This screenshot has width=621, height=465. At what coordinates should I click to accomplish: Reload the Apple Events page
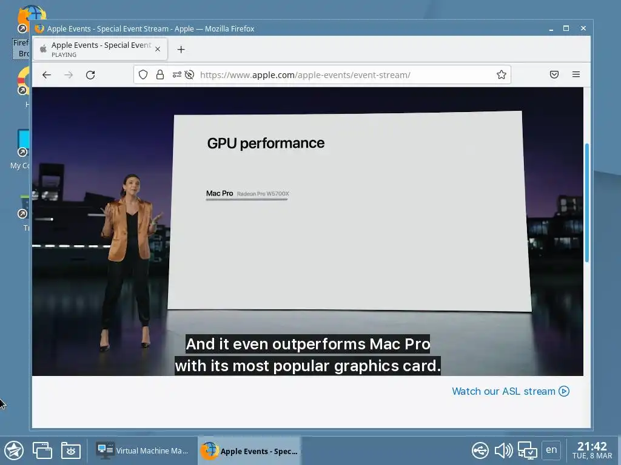pyautogui.click(x=90, y=74)
